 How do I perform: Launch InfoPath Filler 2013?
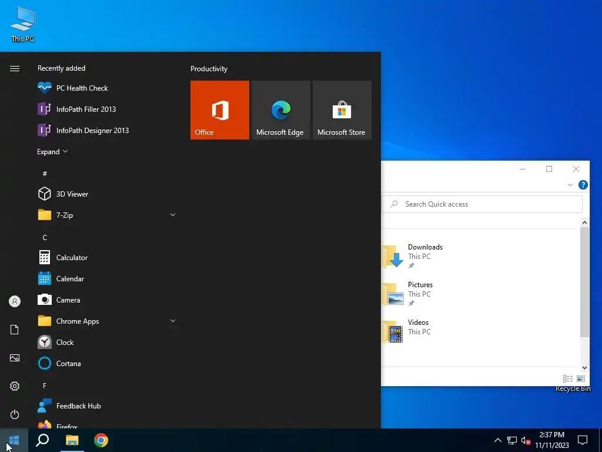107,109
